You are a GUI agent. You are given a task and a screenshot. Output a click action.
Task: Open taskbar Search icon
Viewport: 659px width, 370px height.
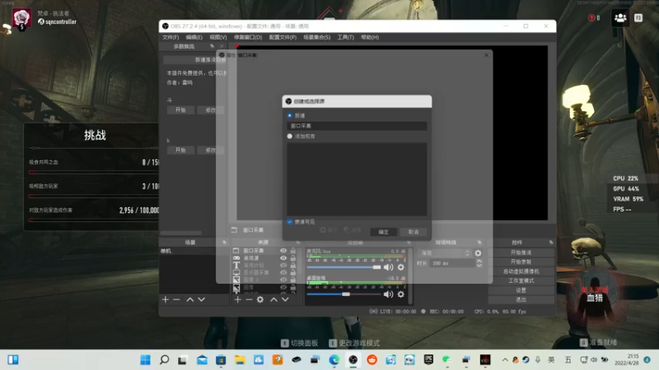point(164,360)
